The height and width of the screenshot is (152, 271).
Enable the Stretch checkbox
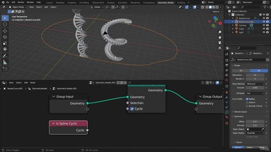click(247, 102)
